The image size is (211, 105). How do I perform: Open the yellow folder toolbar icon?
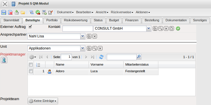coord(23,12)
